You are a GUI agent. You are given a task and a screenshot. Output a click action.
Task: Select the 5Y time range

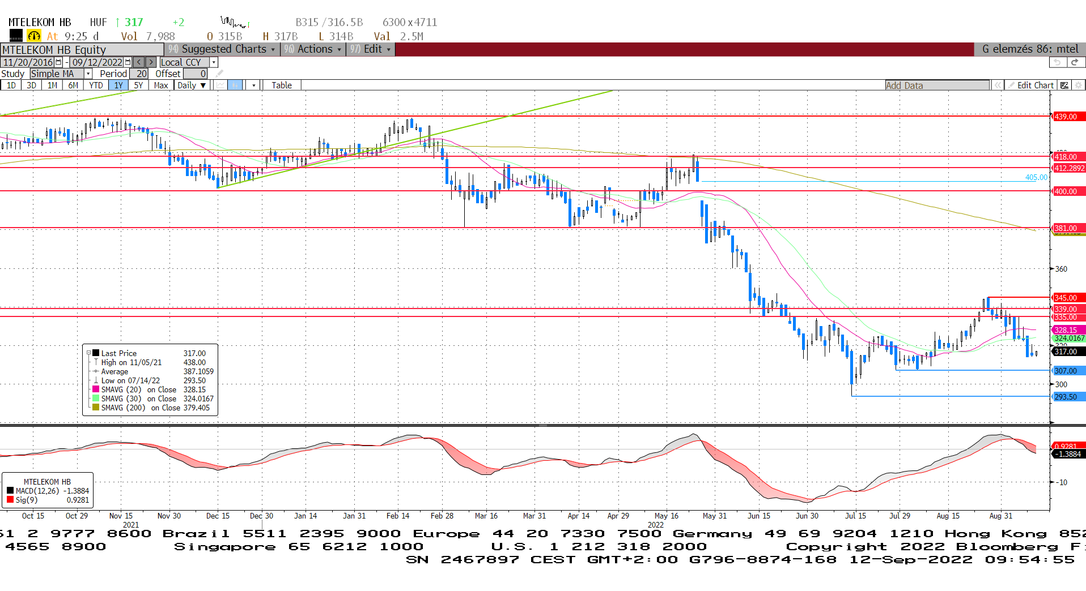[x=138, y=85]
